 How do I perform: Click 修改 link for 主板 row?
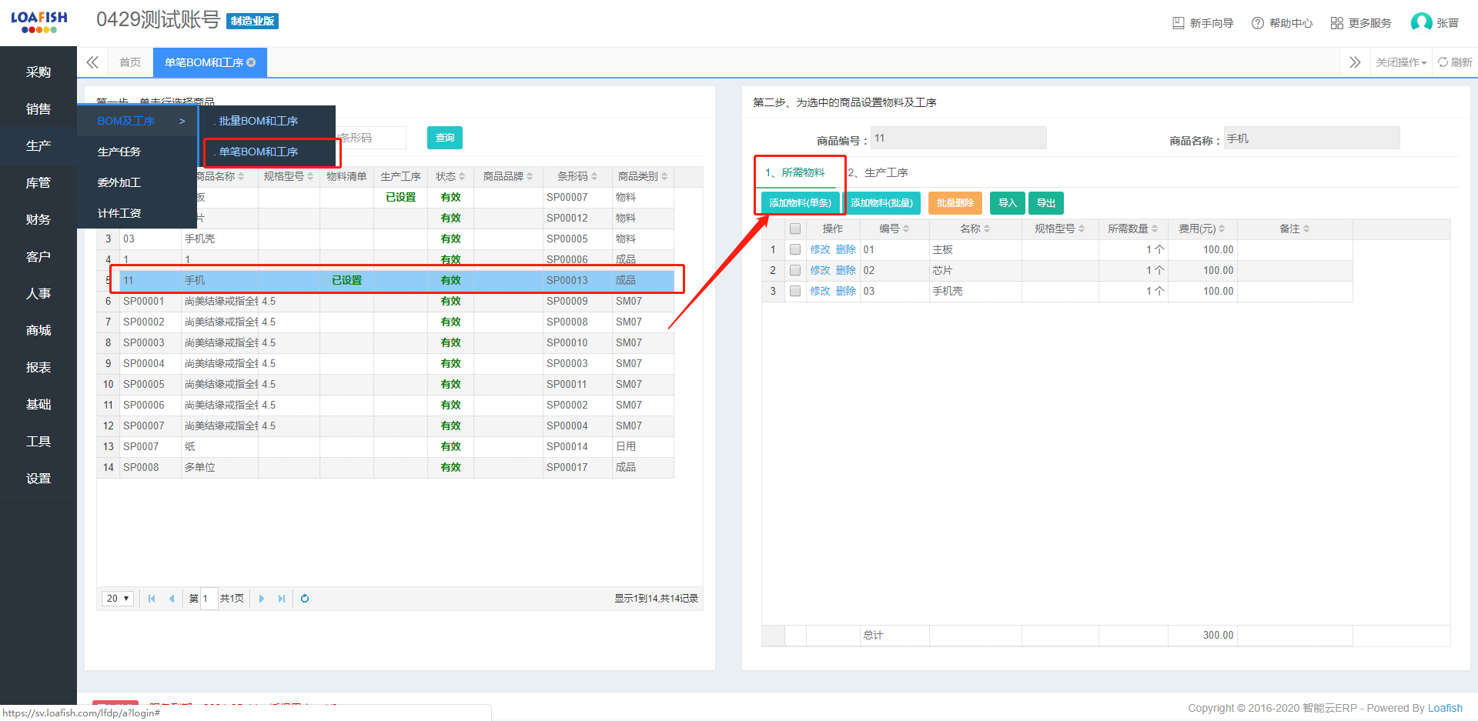pos(821,249)
